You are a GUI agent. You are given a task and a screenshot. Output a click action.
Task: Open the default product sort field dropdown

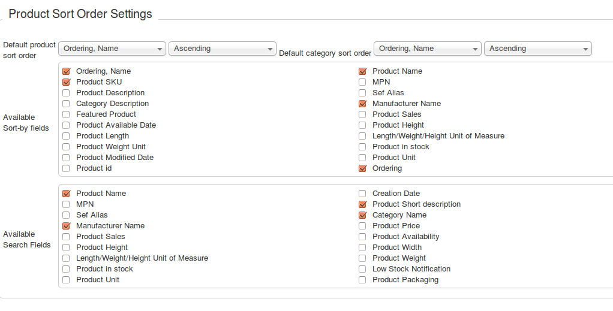tap(112, 49)
